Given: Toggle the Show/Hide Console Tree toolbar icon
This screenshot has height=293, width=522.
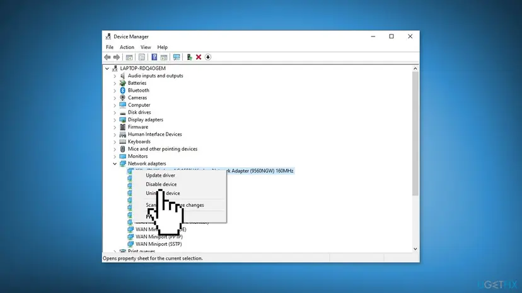Looking at the screenshot, I should tap(129, 57).
